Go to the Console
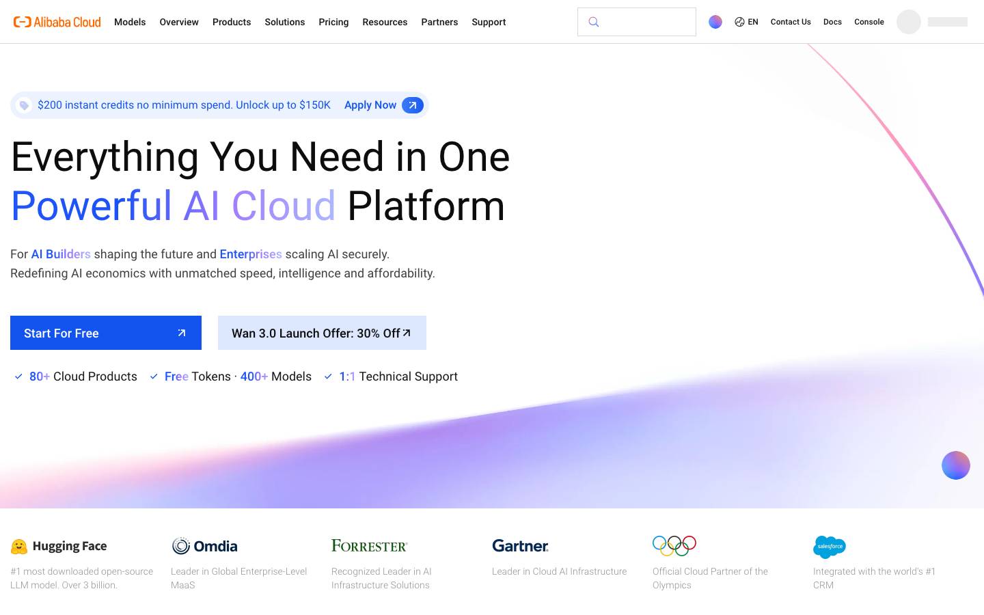 click(x=869, y=22)
